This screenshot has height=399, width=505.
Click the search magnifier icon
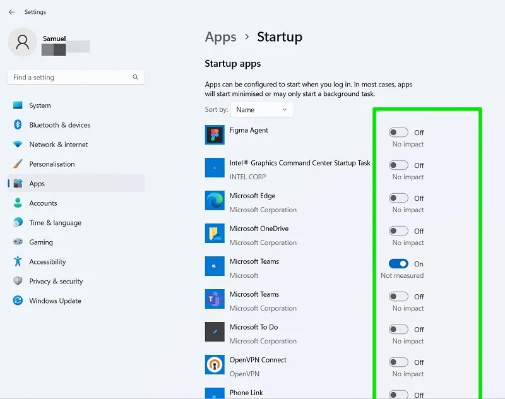(135, 77)
